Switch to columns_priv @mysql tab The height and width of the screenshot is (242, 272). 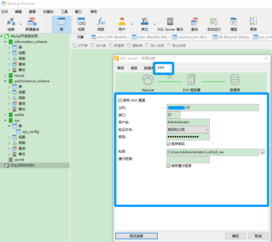click(x=191, y=37)
